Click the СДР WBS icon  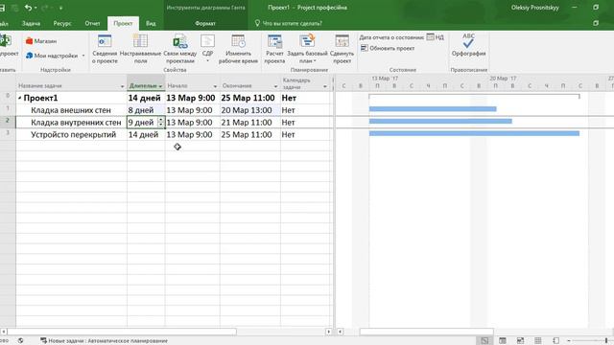(207, 41)
